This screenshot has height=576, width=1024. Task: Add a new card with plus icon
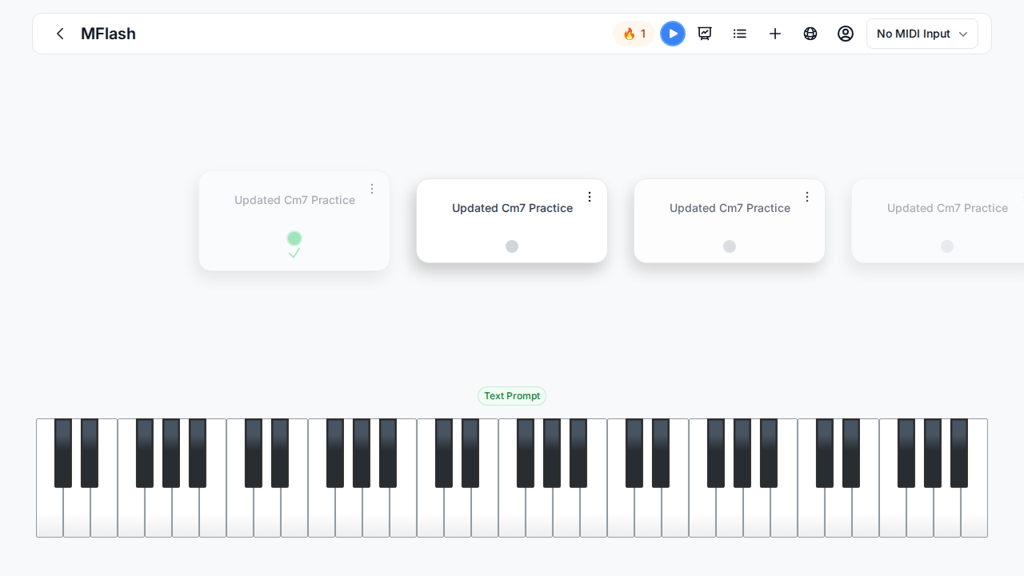coord(775,34)
